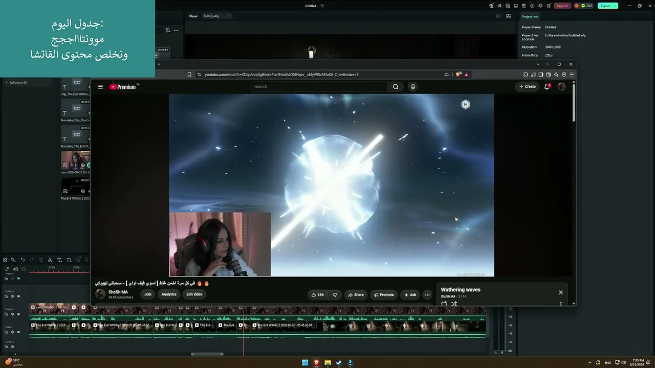655x368 pixels.
Task: Open the YouTube guide hamburger menu
Action: click(x=100, y=87)
